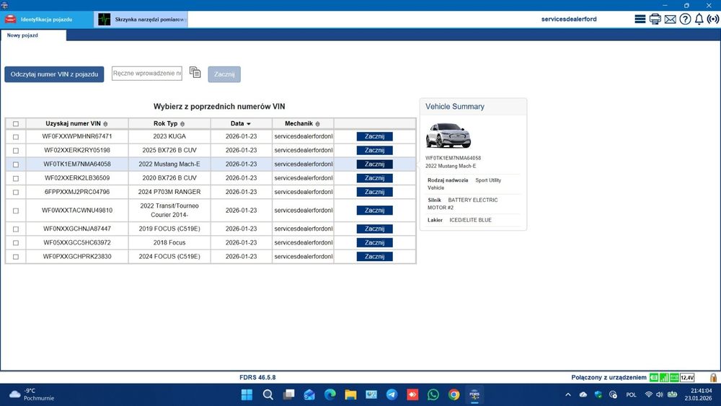The width and height of the screenshot is (721, 406).
Task: Sort by Rok Typ column
Action: click(169, 124)
